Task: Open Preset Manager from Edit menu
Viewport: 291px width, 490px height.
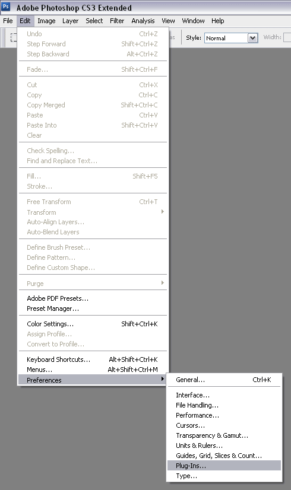Action: point(93,308)
